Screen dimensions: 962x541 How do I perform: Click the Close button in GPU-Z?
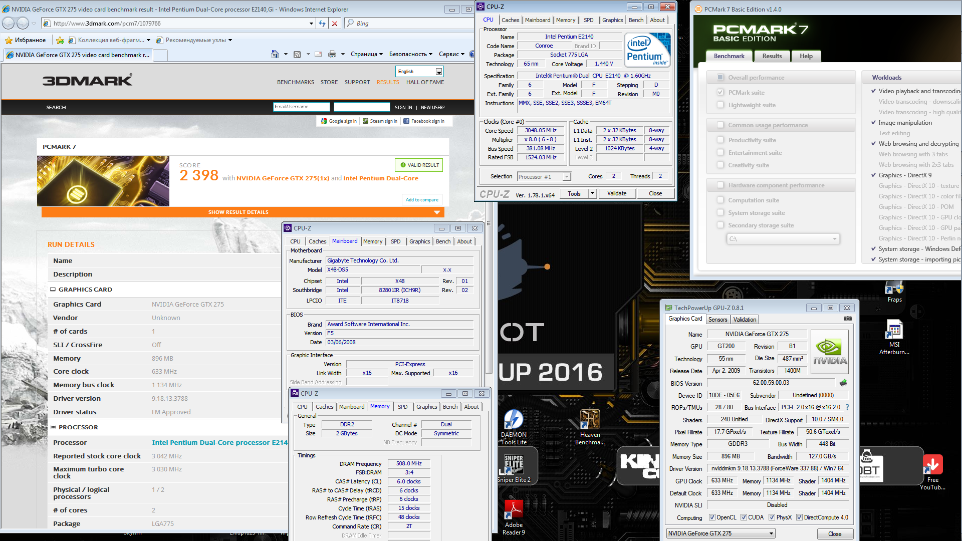[835, 534]
